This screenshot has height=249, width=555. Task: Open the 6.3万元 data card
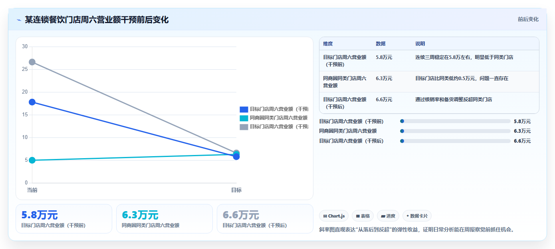point(165,219)
